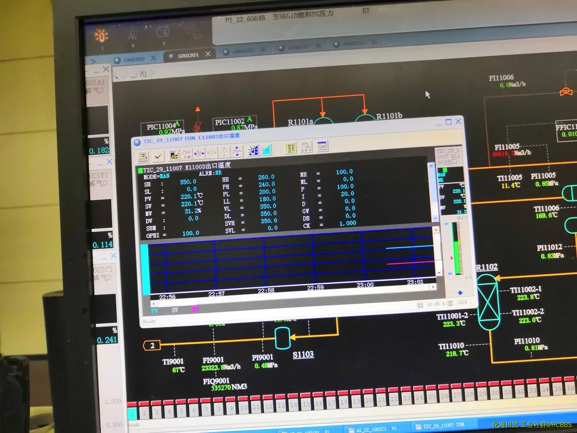Screen dimensions: 577x433
Task: Click PIC11002 pressure controller tag
Action: click(229, 122)
